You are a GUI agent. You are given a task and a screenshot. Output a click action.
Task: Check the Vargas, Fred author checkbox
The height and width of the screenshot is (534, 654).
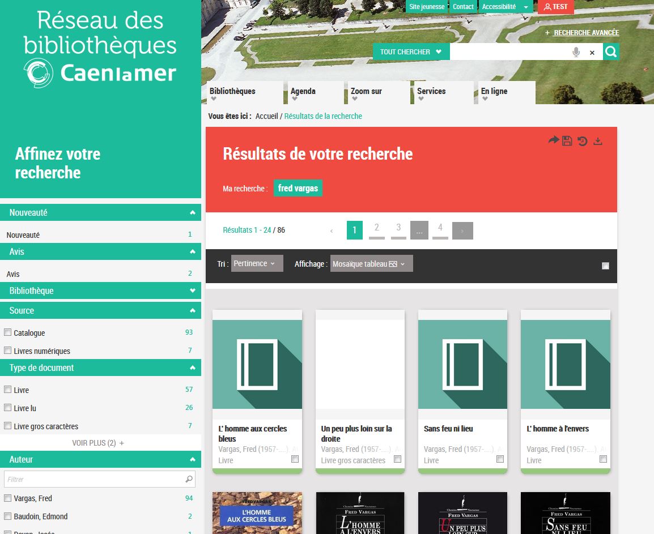click(8, 498)
